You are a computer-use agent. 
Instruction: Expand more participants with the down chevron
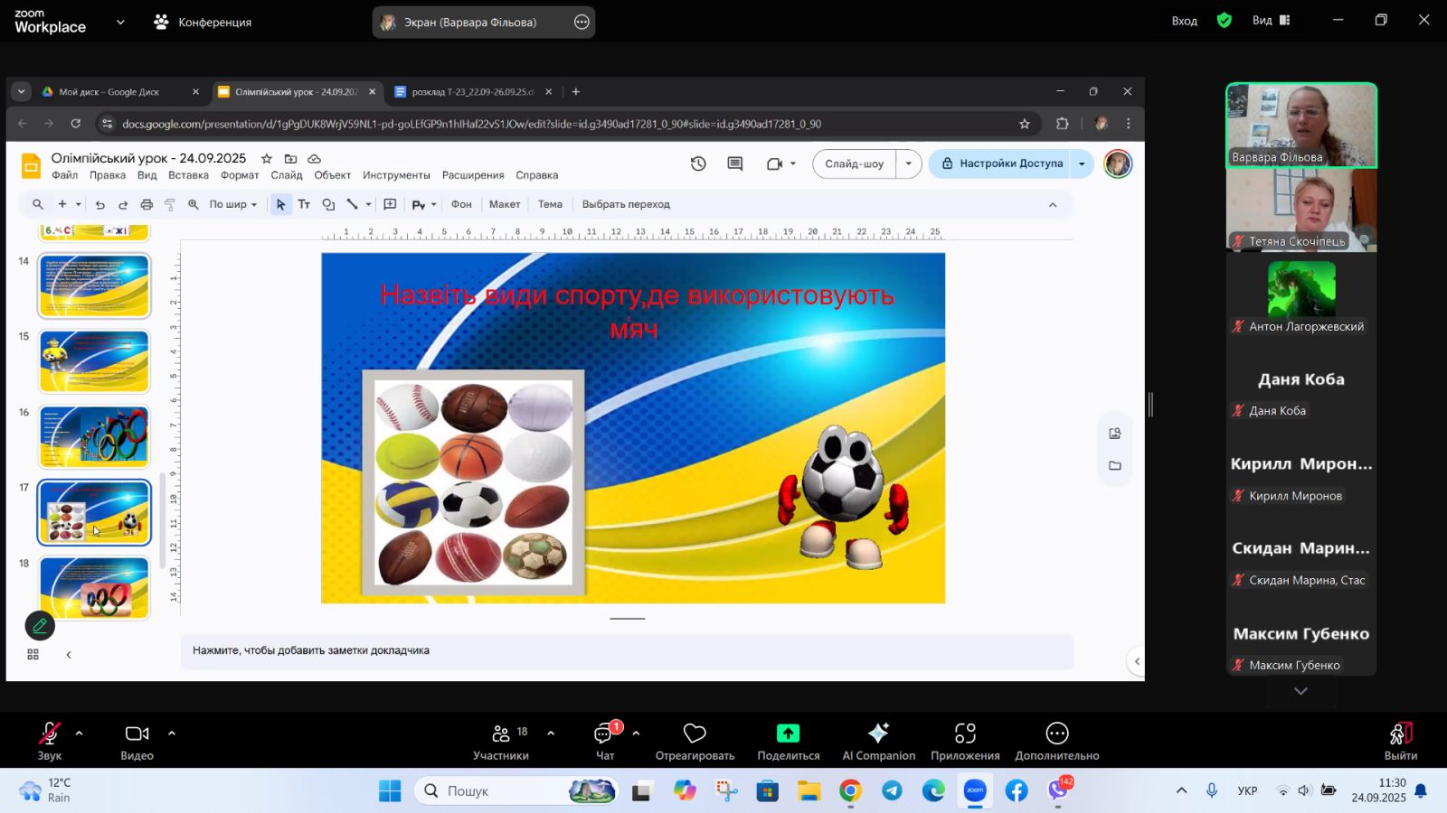(1300, 691)
